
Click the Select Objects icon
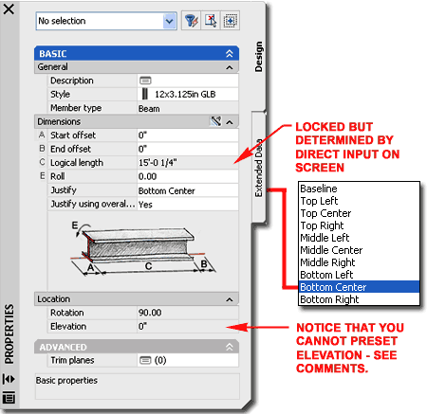pos(211,21)
